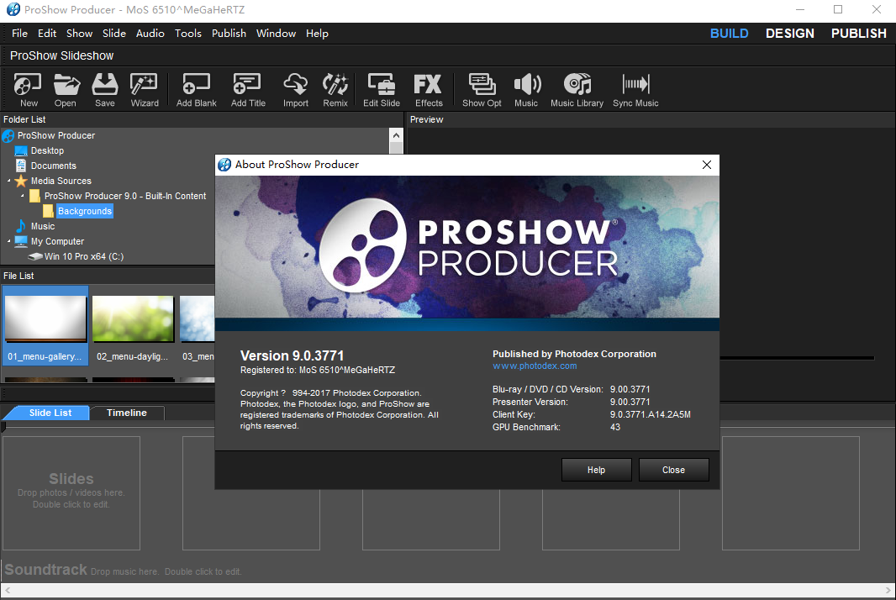The height and width of the screenshot is (600, 896).
Task: Click the Import toolbar icon
Action: point(295,90)
